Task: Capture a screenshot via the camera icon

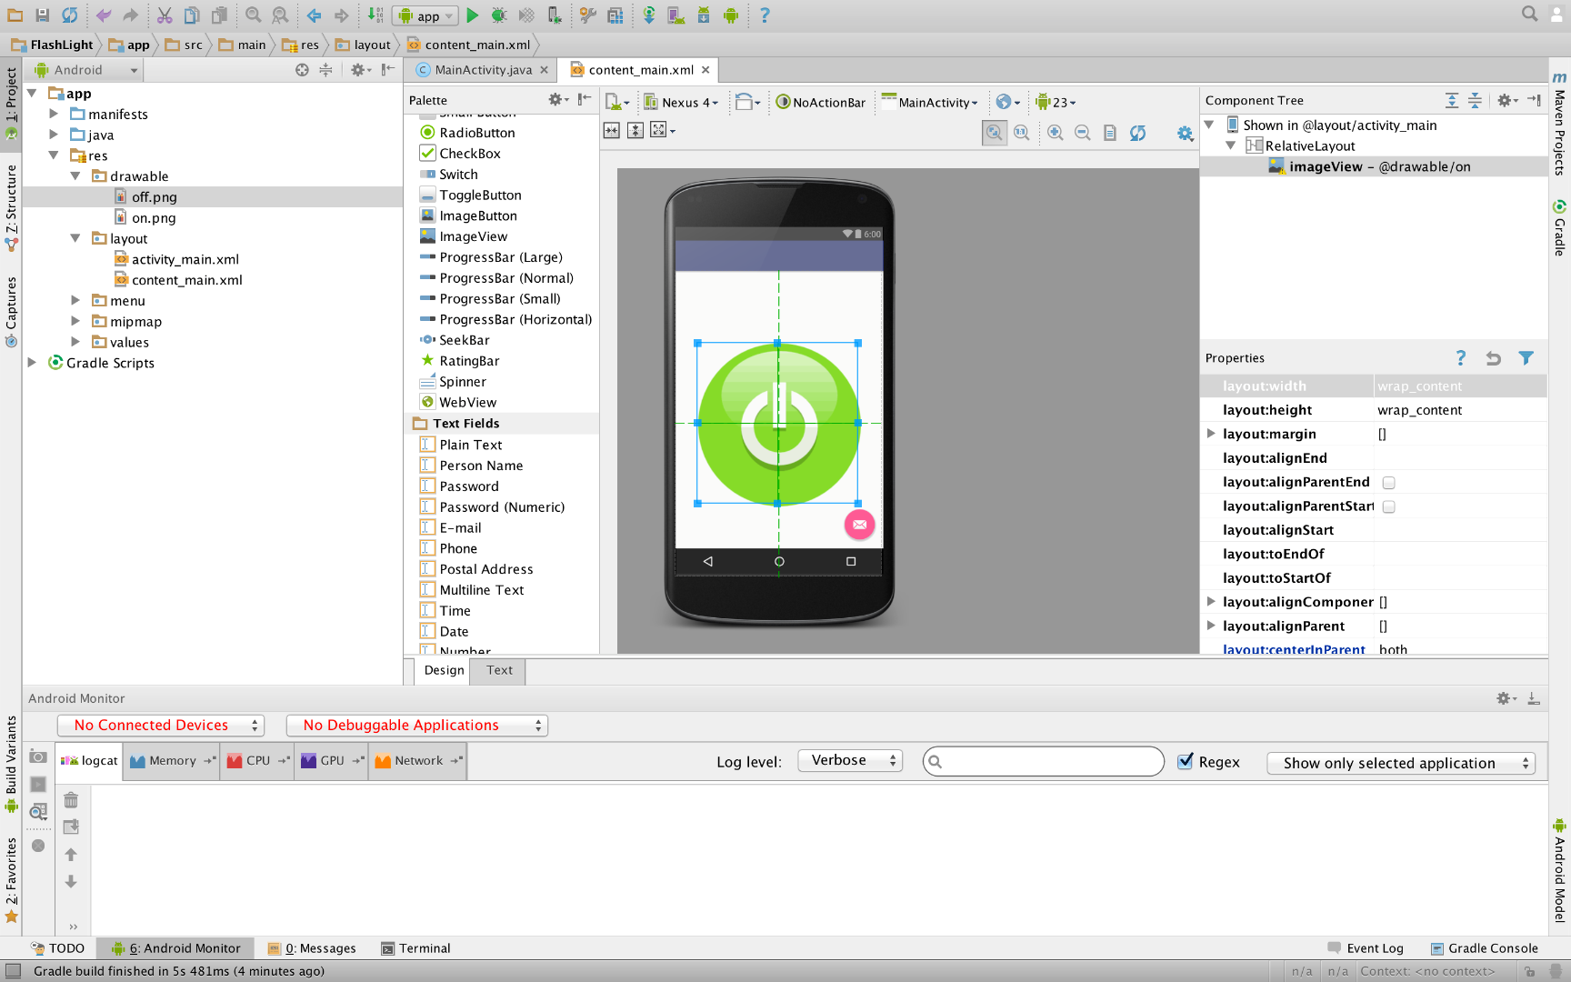Action: [38, 757]
